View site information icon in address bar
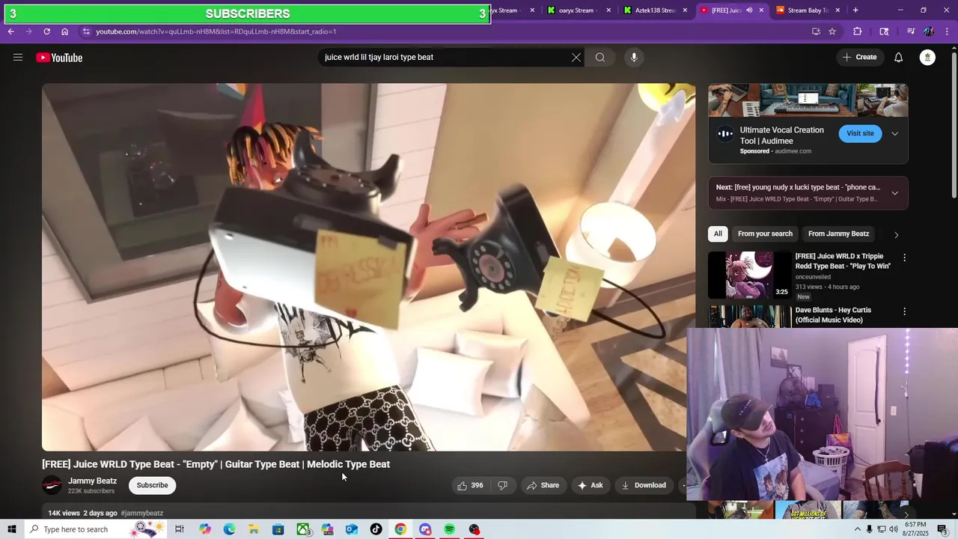The image size is (958, 539). [x=86, y=31]
